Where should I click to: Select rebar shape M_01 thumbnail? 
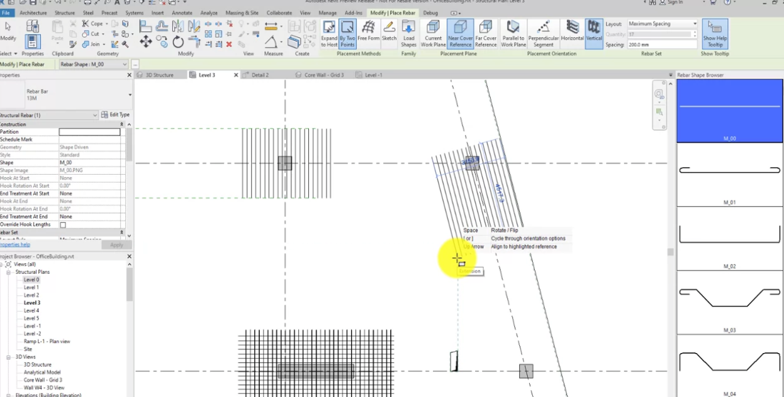[x=729, y=175]
